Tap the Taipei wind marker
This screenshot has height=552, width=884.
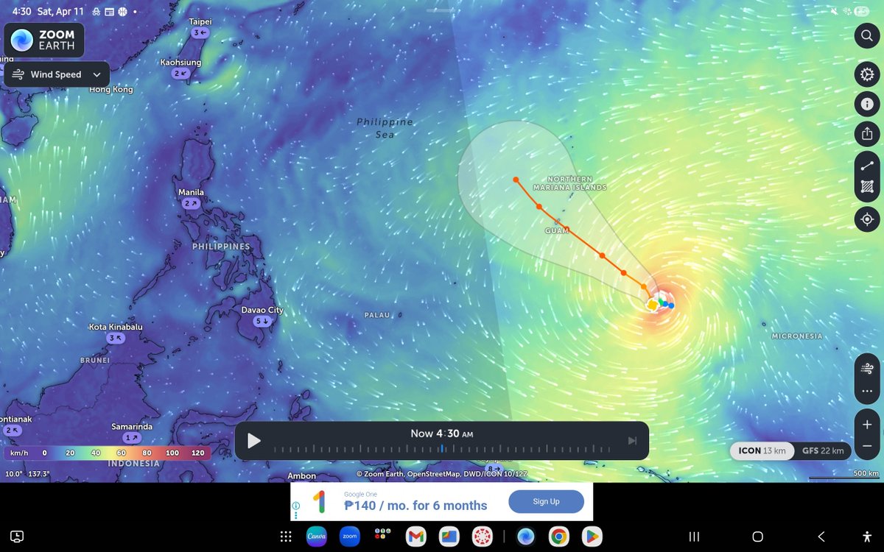click(x=200, y=33)
